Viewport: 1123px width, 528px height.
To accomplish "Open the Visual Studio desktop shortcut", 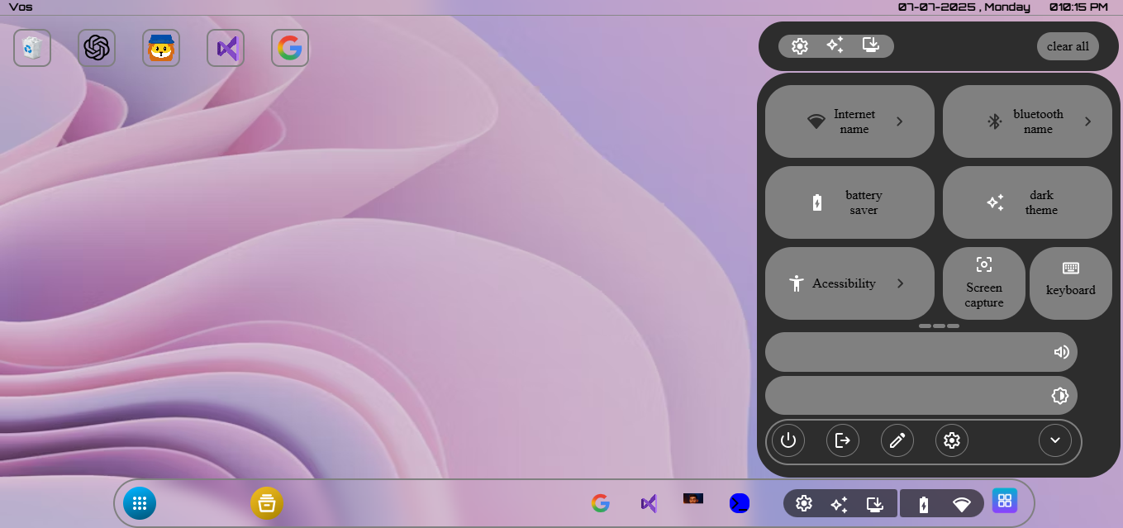I will coord(226,48).
